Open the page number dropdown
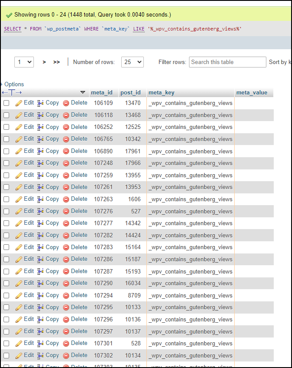 24,62
